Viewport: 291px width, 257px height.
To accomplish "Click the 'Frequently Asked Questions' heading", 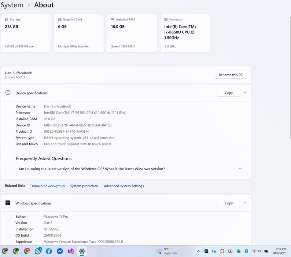I will coord(44,158).
